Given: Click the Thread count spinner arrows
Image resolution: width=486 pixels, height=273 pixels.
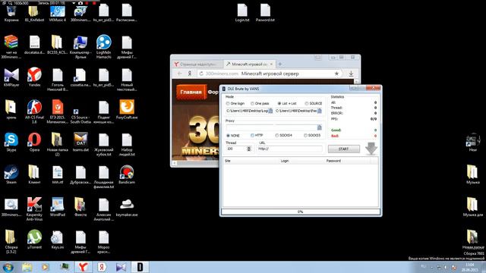Looking at the screenshot, I should pyautogui.click(x=248, y=149).
